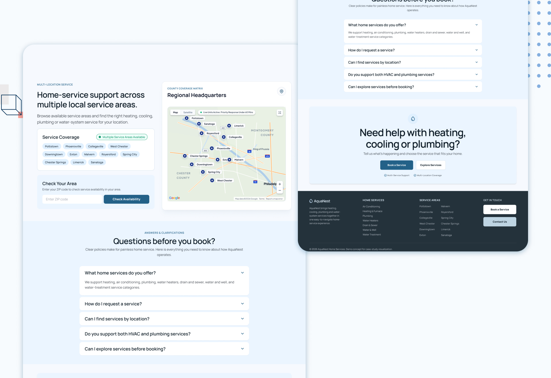Open the Drain & Sewer footer link
The height and width of the screenshot is (378, 551).
coord(370,225)
